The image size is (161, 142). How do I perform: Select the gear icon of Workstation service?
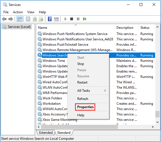click(x=40, y=103)
